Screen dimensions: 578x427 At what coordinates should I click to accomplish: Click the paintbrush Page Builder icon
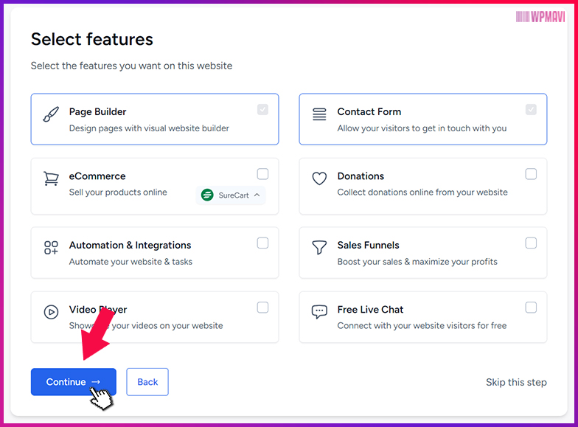tap(51, 114)
